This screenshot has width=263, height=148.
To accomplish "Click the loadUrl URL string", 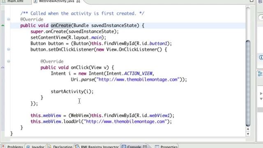I will (x=125, y=122).
